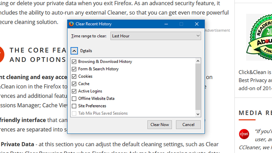Click the Firefox logo in dialog title bar
This screenshot has height=153, width=272.
pyautogui.click(x=71, y=24)
